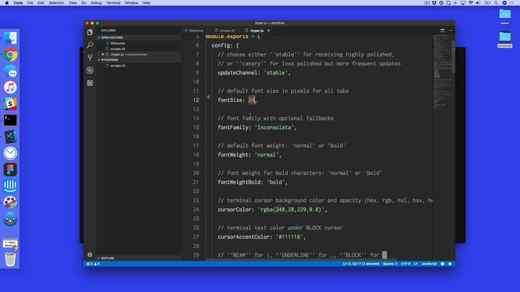Image resolution: width=520 pixels, height=292 pixels.
Task: Switch to the Welcome tab
Action: 195,30
